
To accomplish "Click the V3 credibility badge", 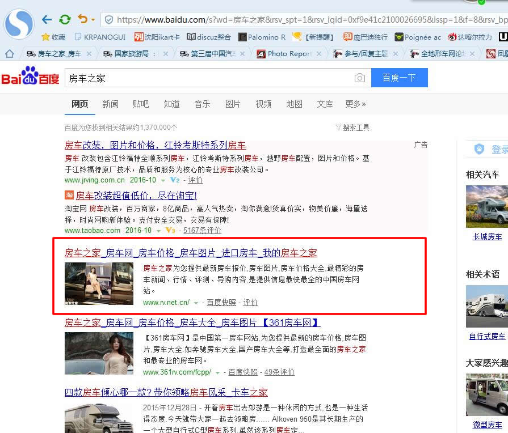I will point(170,231).
